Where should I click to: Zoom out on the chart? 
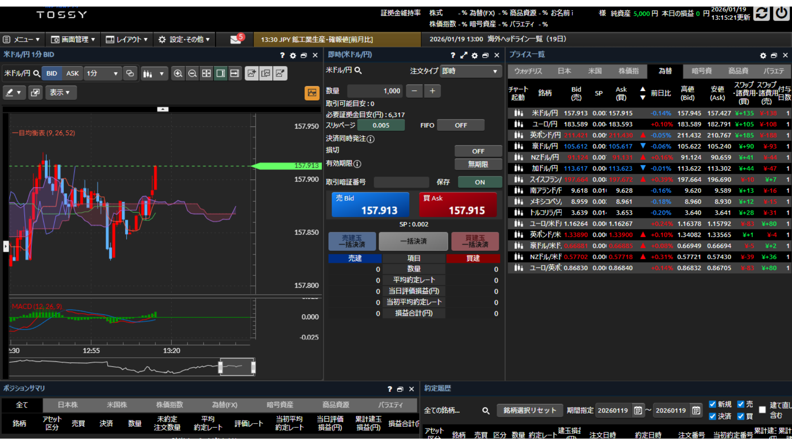192,73
